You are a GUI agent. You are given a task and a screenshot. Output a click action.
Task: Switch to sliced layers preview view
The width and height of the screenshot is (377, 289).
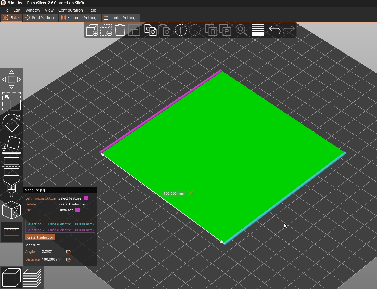[x=32, y=277]
